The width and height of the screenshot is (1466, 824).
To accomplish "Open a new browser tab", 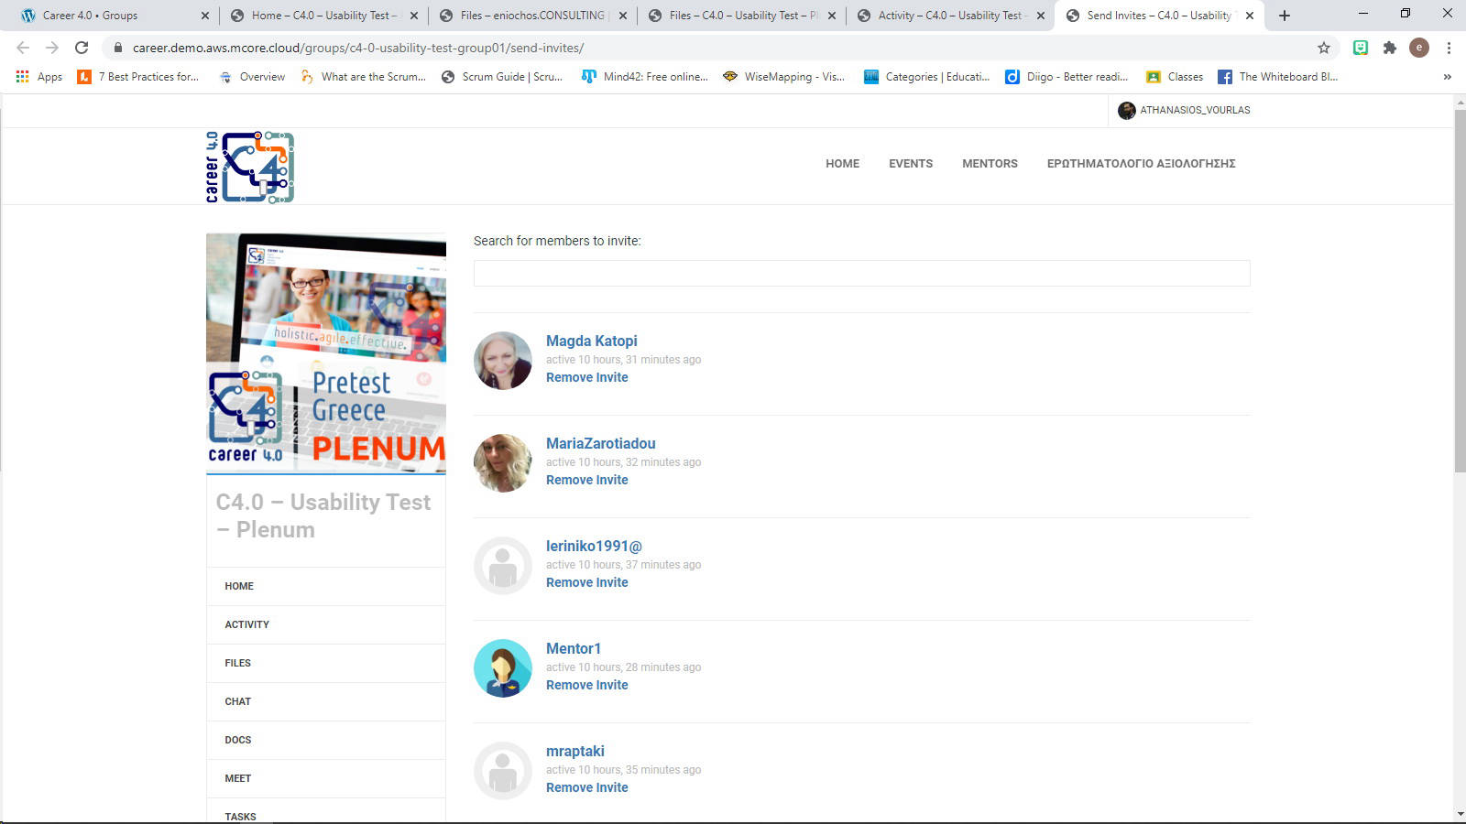I will pyautogui.click(x=1285, y=16).
